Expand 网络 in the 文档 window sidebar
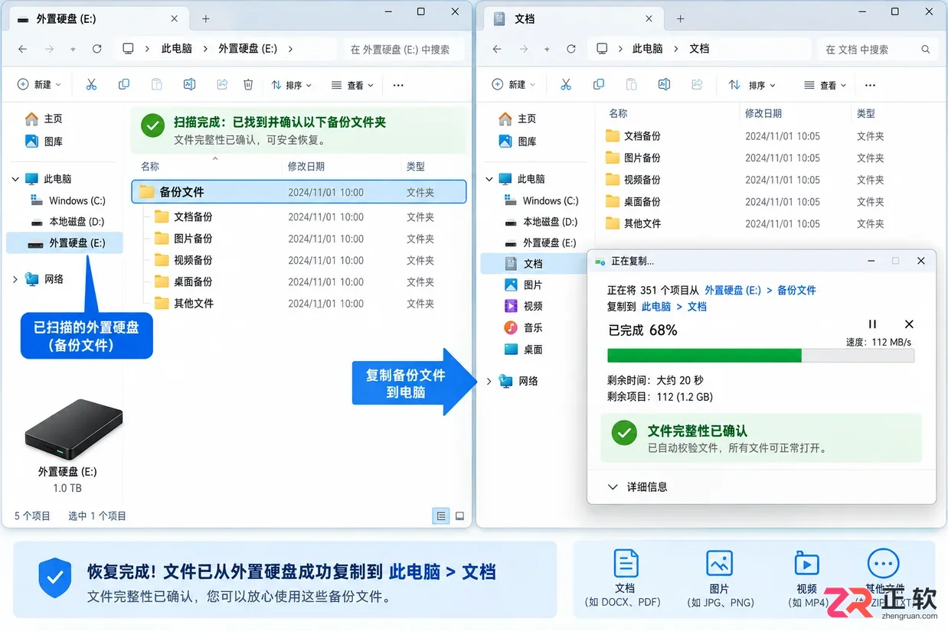 tap(489, 381)
